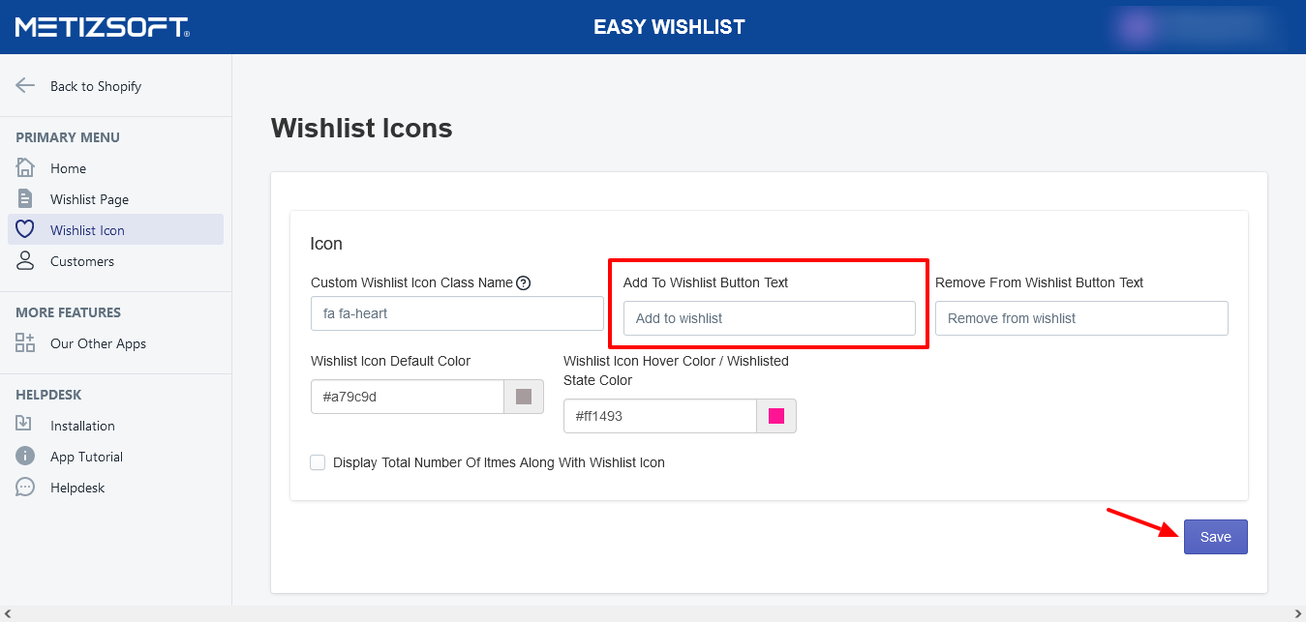The image size is (1306, 622).
Task: Open the gray default color swatch
Action: [x=524, y=397]
